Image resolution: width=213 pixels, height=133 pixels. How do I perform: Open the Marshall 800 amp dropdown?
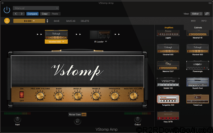56,42
